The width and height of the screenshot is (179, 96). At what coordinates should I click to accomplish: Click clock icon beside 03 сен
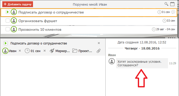tap(164, 21)
